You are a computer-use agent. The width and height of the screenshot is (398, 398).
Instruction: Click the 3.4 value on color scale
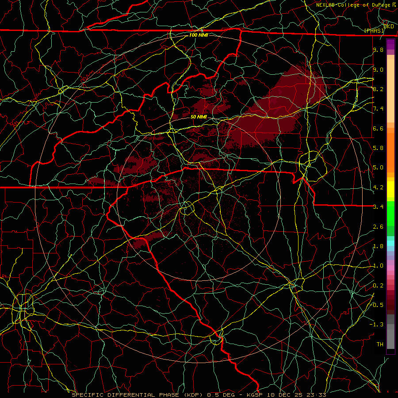(378, 207)
